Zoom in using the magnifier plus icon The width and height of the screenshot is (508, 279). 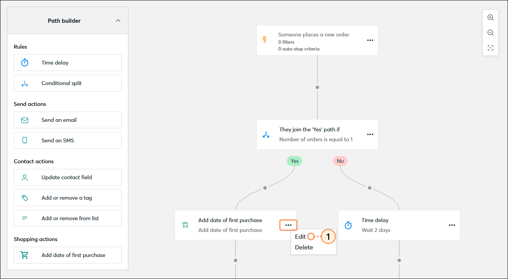point(490,17)
